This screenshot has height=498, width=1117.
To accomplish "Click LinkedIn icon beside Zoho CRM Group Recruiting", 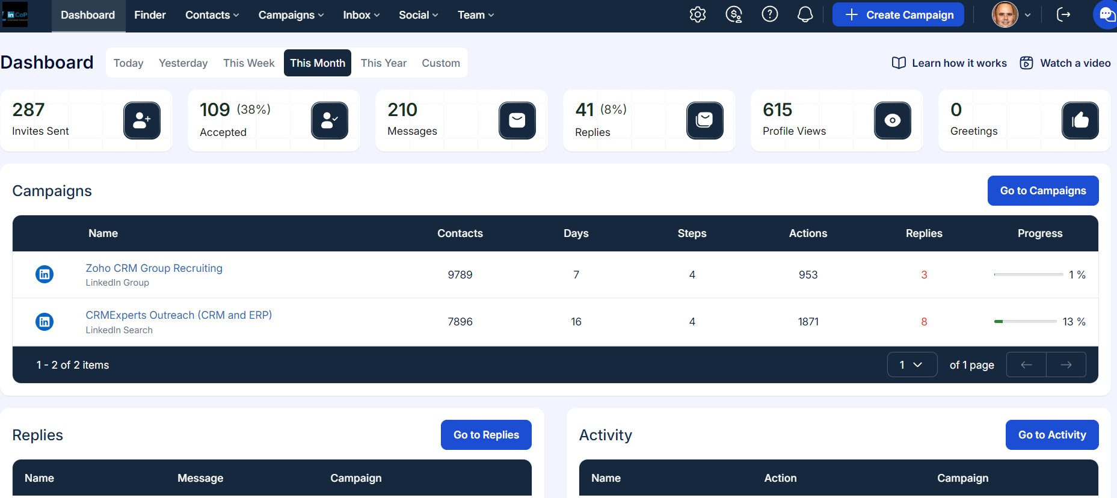I will pyautogui.click(x=45, y=274).
